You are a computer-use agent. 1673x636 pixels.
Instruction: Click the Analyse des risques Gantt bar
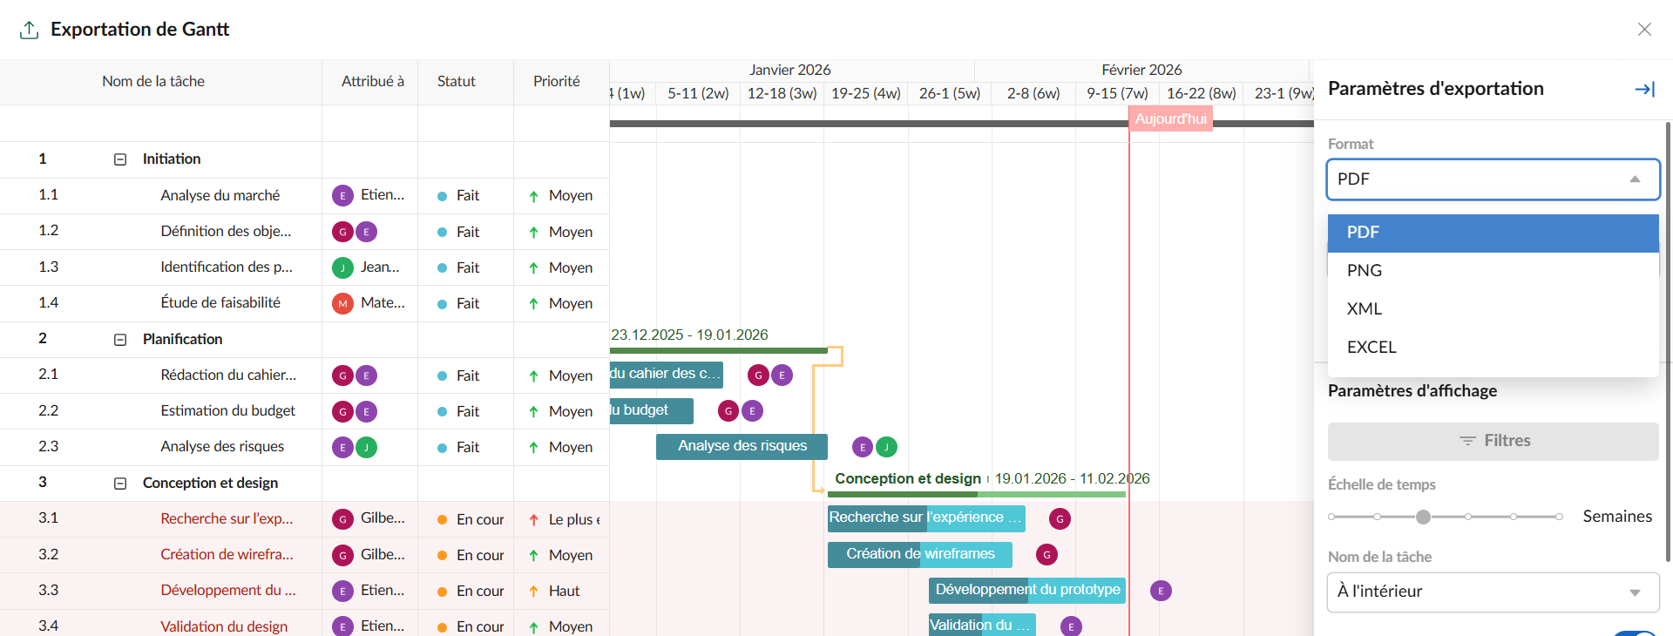742,446
